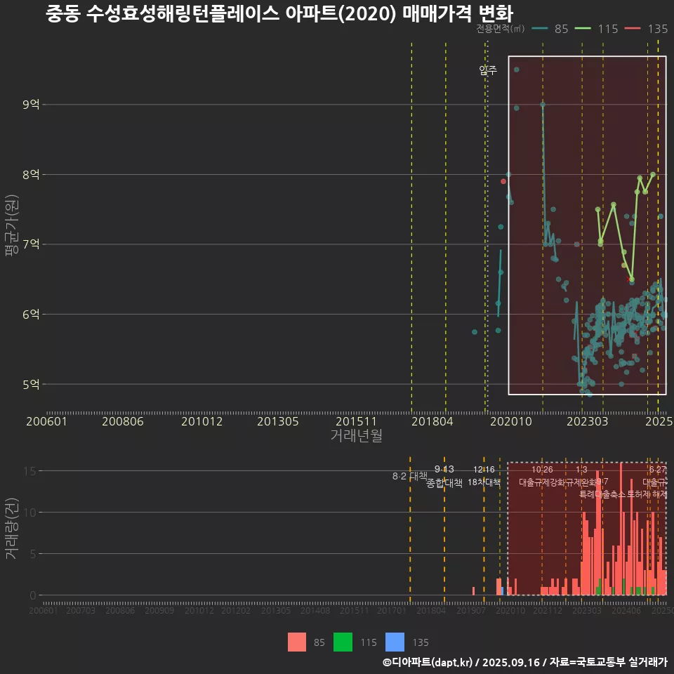Click 201804 on the price chart x-axis
The height and width of the screenshot is (674, 674).
[432, 421]
